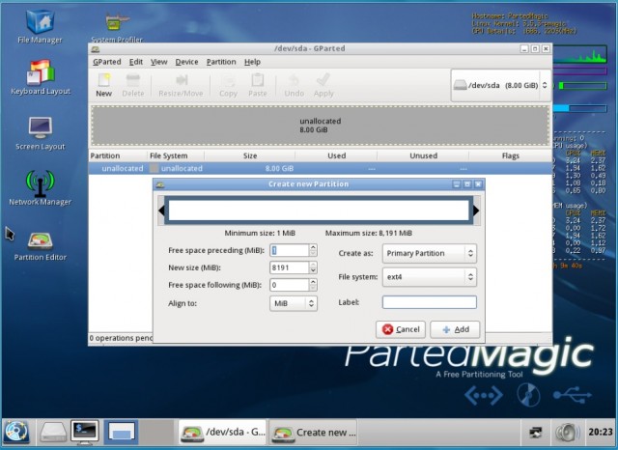Click the white partition size bar
The image size is (618, 450).
coord(319,211)
